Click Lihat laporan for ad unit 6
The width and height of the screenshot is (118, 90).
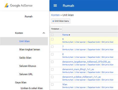pyautogui.click(x=80, y=42)
